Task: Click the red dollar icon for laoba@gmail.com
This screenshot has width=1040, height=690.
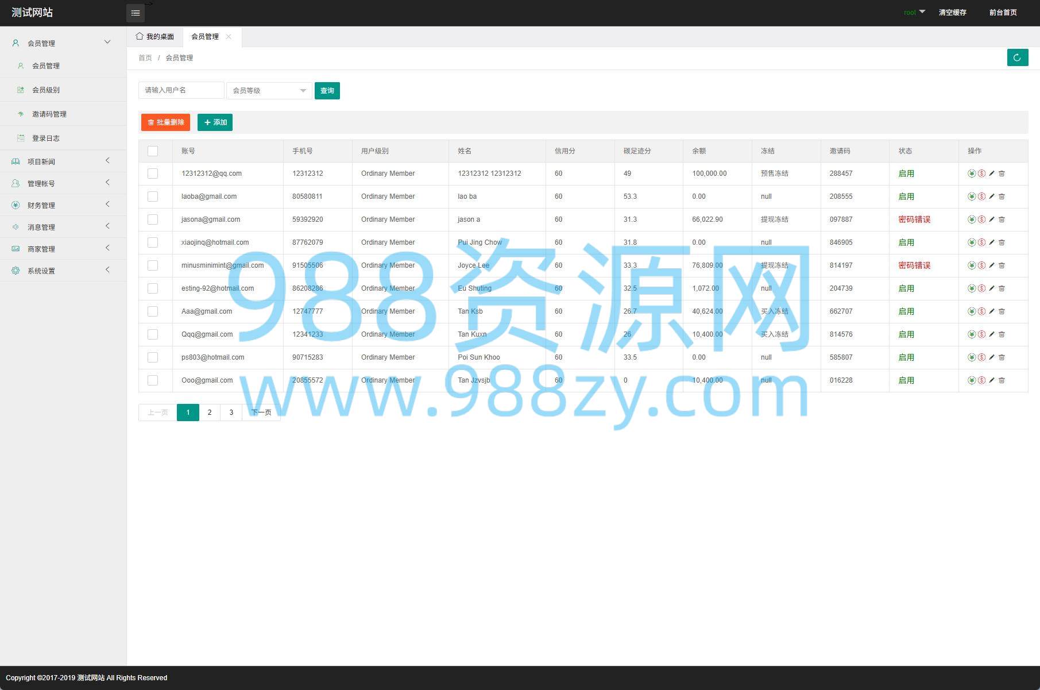Action: pos(981,196)
